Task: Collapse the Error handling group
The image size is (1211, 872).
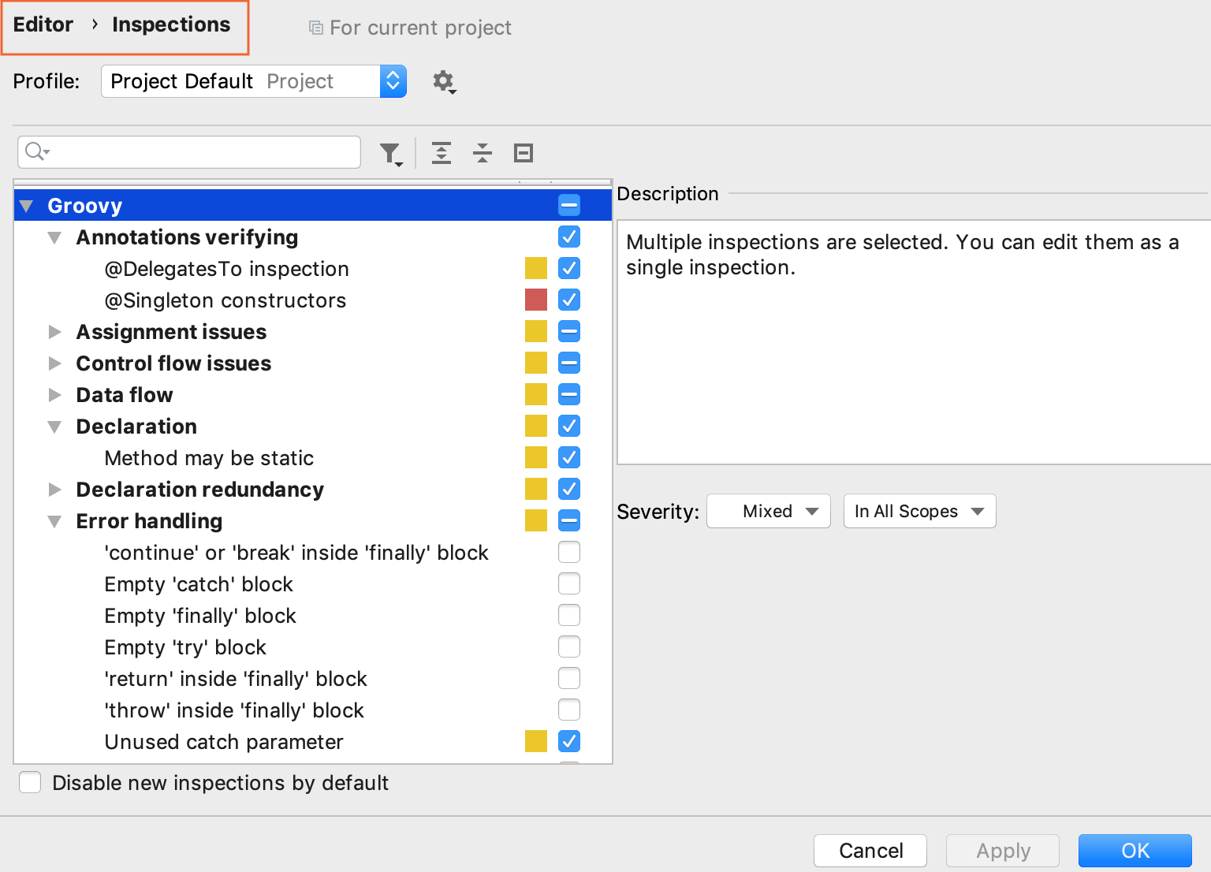Action: [x=54, y=520]
